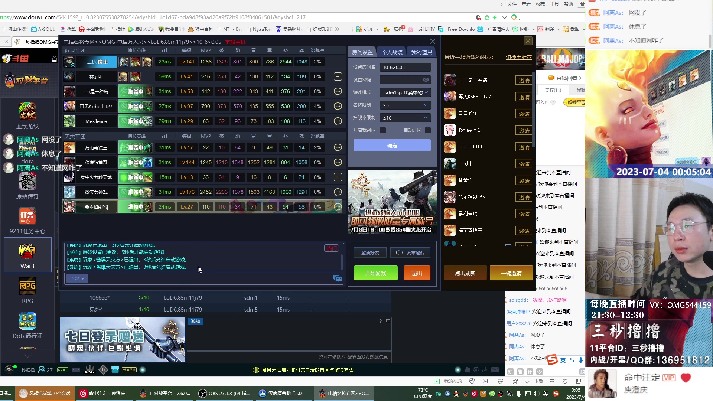This screenshot has height=401, width=713.
Task: Open the RPG sidebar icon
Action: point(27,290)
